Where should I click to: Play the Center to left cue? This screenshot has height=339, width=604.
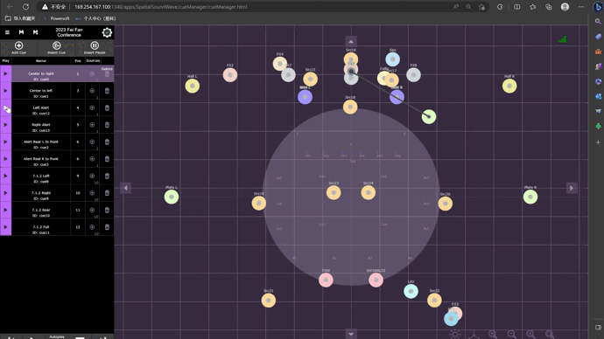(x=5, y=91)
